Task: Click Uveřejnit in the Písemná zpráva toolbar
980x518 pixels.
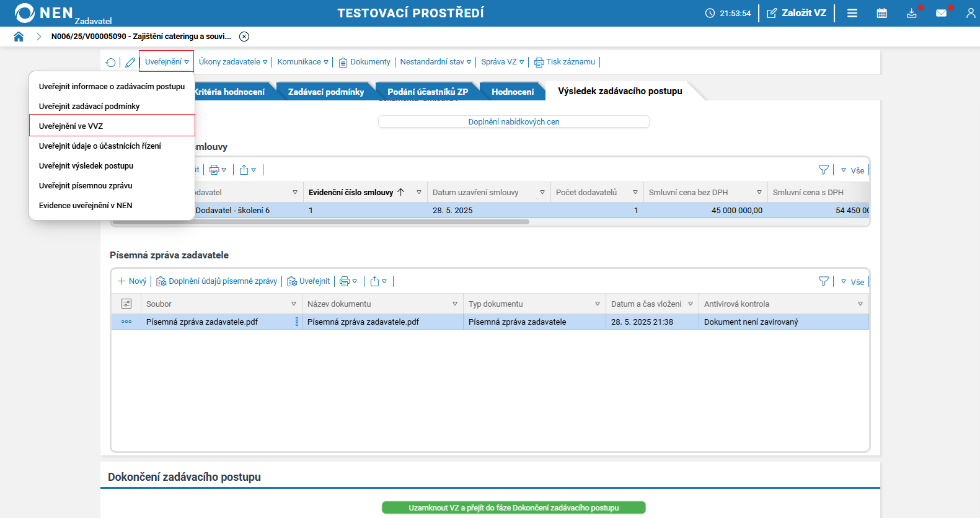Action: tap(309, 281)
